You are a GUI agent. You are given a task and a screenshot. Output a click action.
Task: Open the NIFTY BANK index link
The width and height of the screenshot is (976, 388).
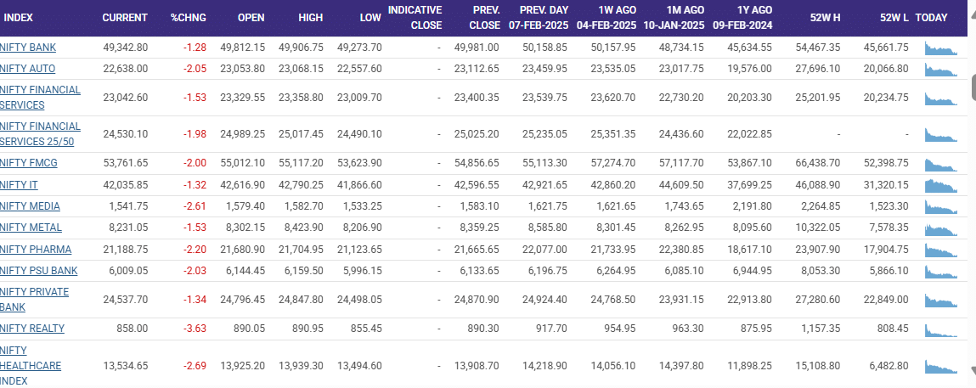click(x=28, y=48)
